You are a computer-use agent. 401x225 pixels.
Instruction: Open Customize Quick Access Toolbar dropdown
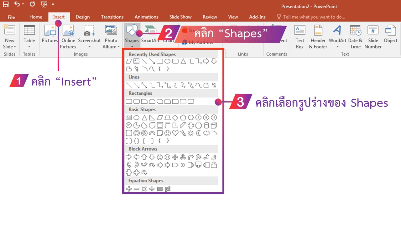pos(53,5)
